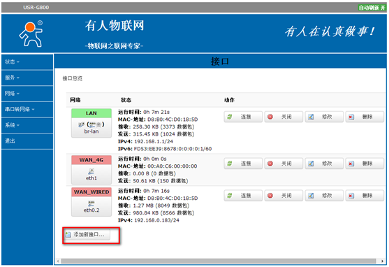Viewport: 389px width, 267px height.
Task: Click the stop button in LAN row
Action: point(284,117)
